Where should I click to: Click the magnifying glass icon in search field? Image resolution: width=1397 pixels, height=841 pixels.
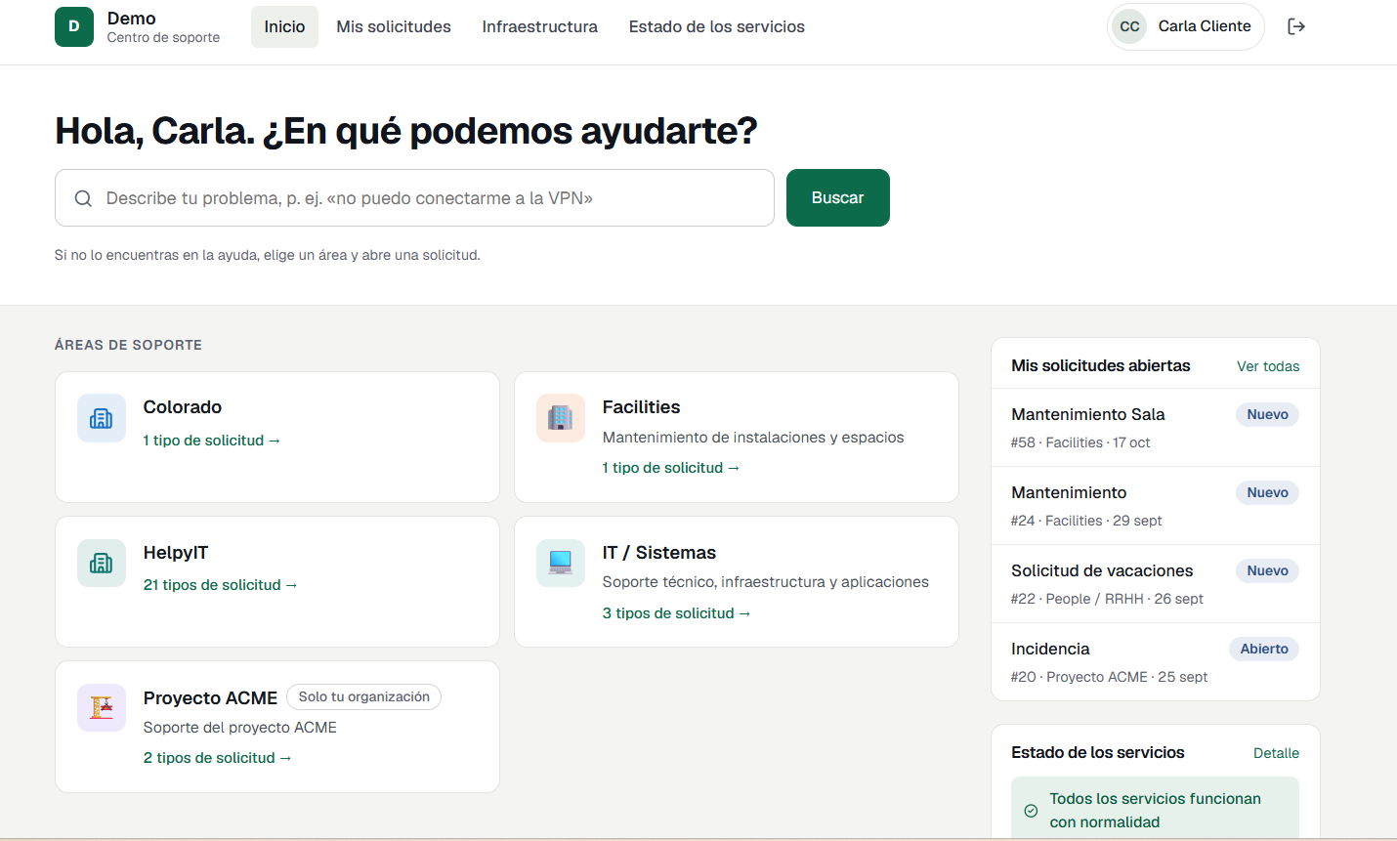(x=84, y=198)
